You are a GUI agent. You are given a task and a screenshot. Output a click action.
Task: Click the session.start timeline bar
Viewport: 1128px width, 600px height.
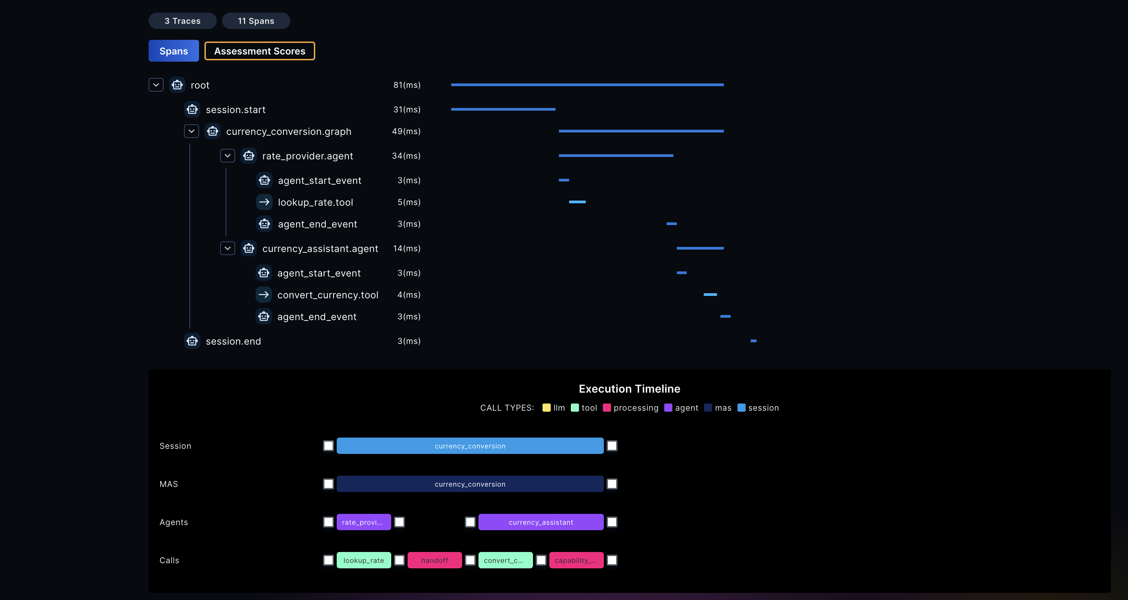(x=503, y=109)
